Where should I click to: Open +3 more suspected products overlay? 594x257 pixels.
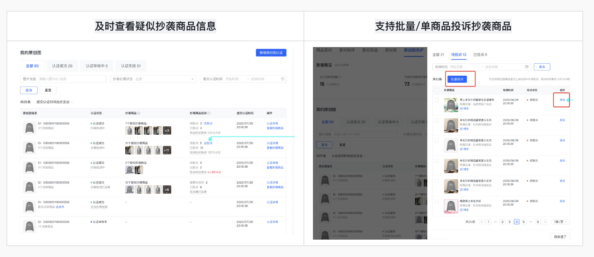(x=167, y=131)
